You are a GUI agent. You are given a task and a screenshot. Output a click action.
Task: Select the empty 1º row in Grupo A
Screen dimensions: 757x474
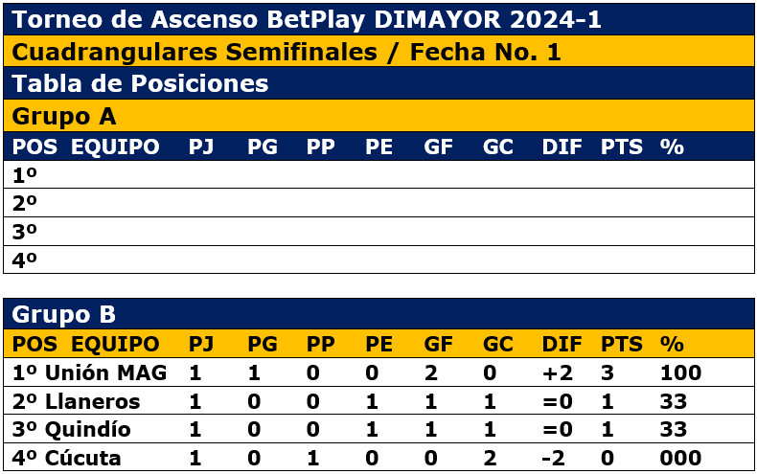tap(378, 175)
